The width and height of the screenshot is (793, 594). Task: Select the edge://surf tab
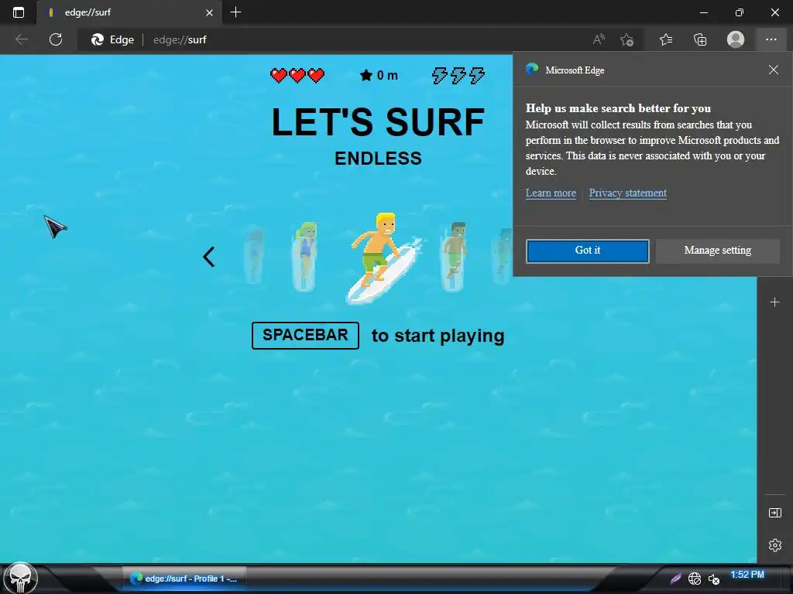pyautogui.click(x=129, y=12)
